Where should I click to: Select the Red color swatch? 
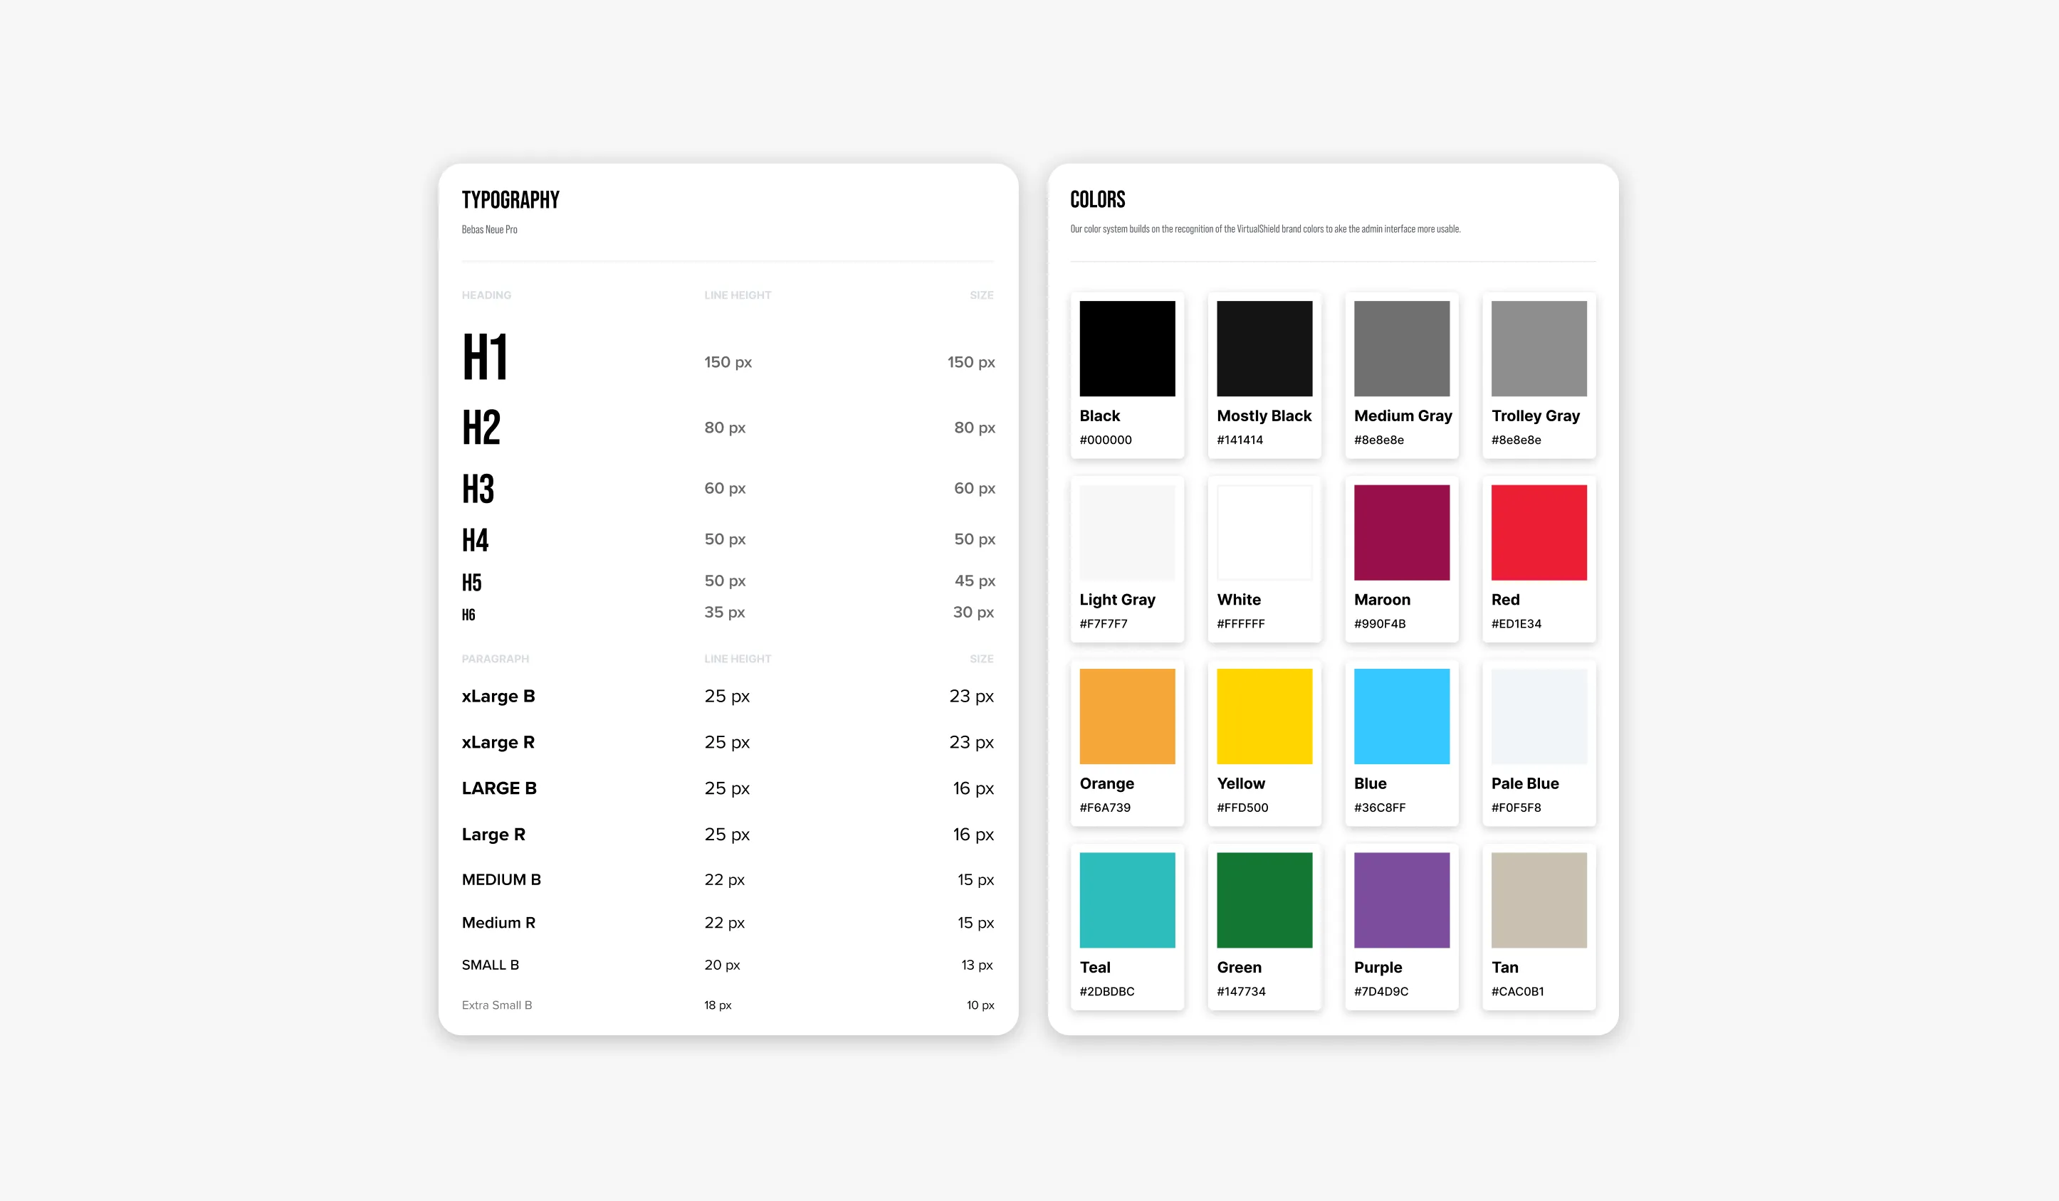(x=1539, y=532)
